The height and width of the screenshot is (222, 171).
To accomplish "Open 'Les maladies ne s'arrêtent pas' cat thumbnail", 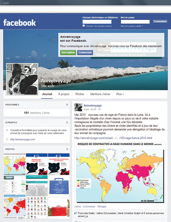I will (59, 164).
